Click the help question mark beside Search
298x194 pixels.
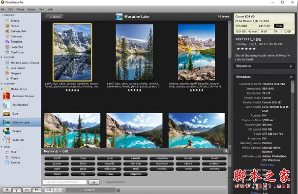tap(118, 190)
